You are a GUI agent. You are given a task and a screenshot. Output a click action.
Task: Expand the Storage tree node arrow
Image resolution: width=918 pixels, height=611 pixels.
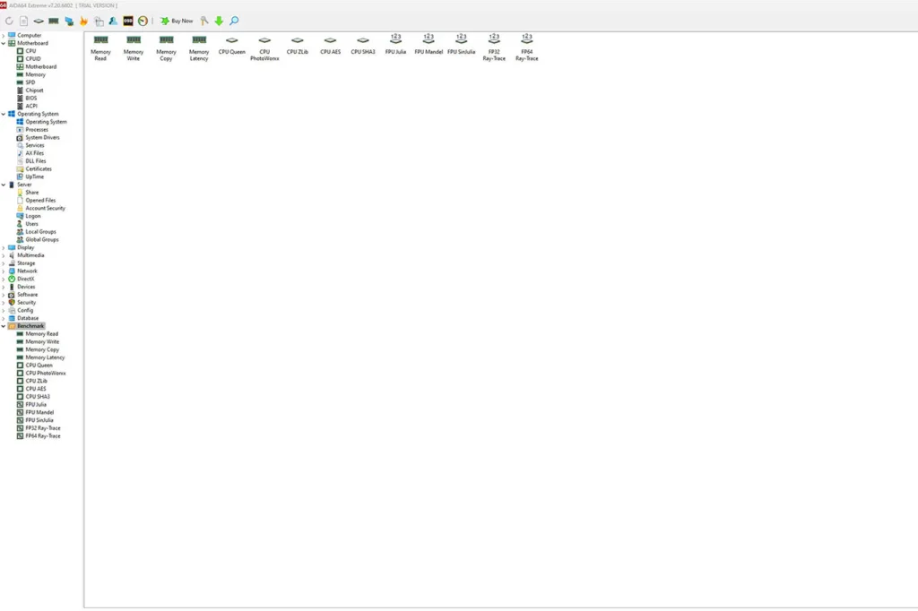[x=4, y=263]
